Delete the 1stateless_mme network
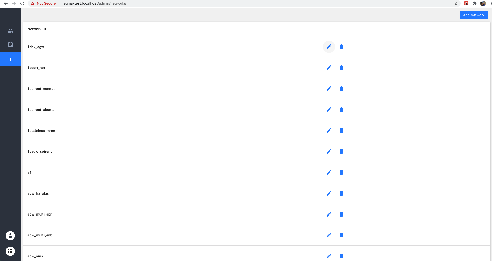The image size is (492, 261). tap(341, 130)
